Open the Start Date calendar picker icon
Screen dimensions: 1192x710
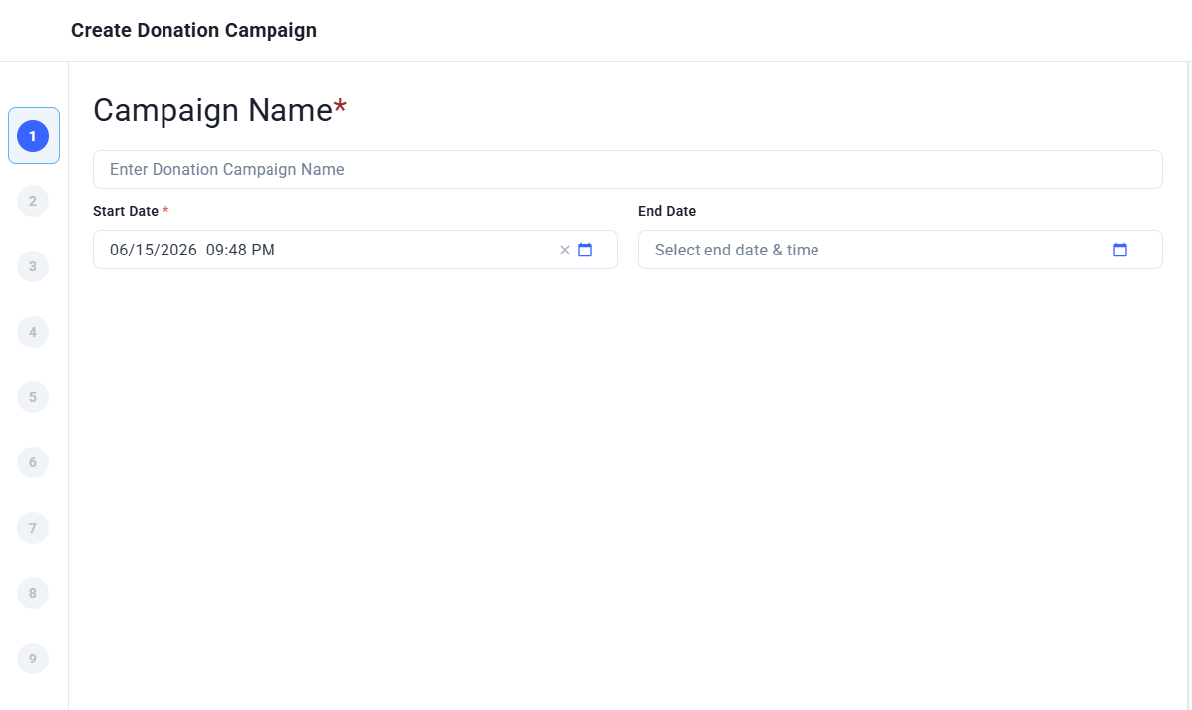[x=585, y=250]
